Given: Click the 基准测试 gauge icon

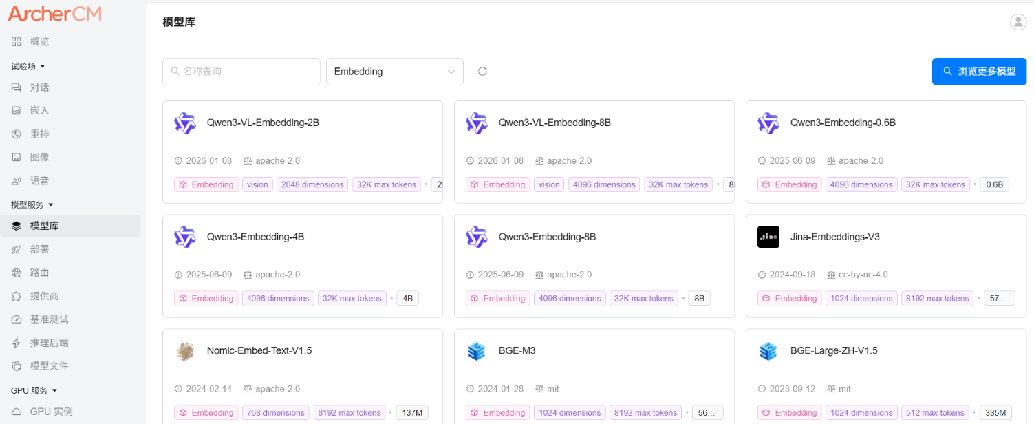Looking at the screenshot, I should coord(17,319).
